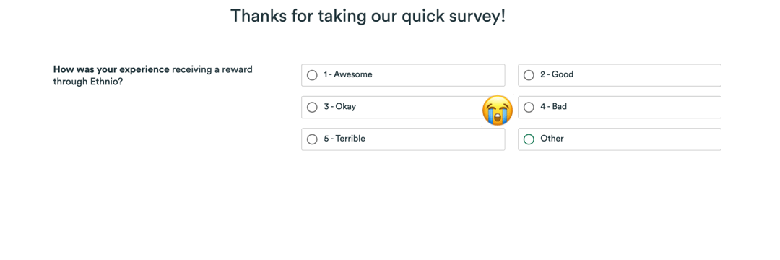Click the "Thanks for taking our quick survey!" heading

[x=368, y=17]
